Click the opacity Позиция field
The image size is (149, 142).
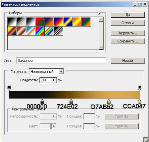[x=89, y=116]
